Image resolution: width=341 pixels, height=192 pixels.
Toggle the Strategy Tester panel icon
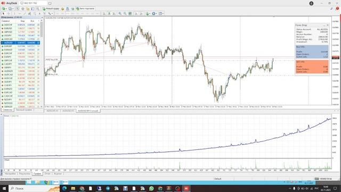tap(38, 9)
